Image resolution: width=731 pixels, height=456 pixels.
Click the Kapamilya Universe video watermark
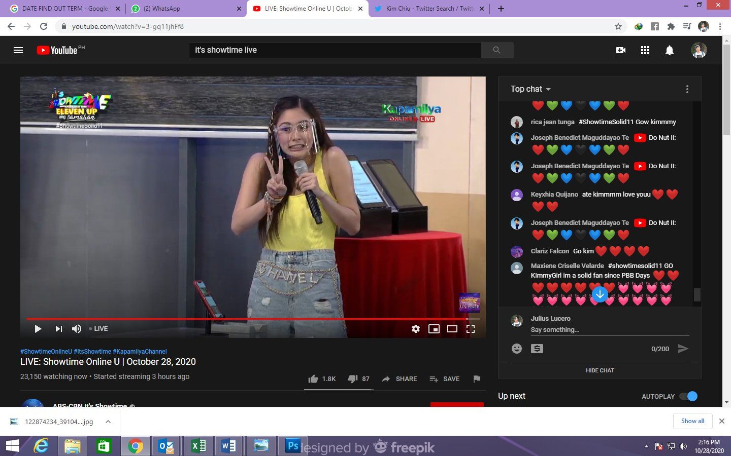tap(470, 302)
